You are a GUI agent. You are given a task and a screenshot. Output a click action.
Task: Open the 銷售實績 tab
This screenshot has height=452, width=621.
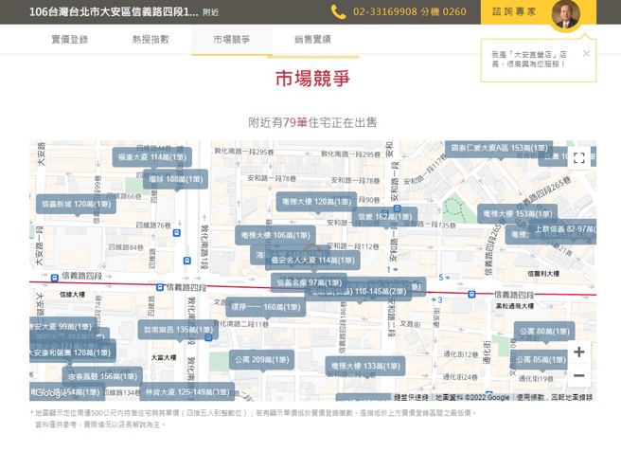tap(312, 39)
